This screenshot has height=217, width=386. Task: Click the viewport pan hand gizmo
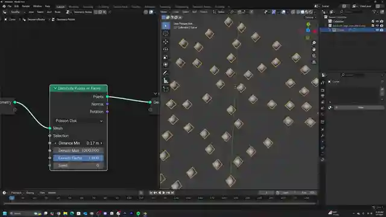pyautogui.click(x=314, y=49)
